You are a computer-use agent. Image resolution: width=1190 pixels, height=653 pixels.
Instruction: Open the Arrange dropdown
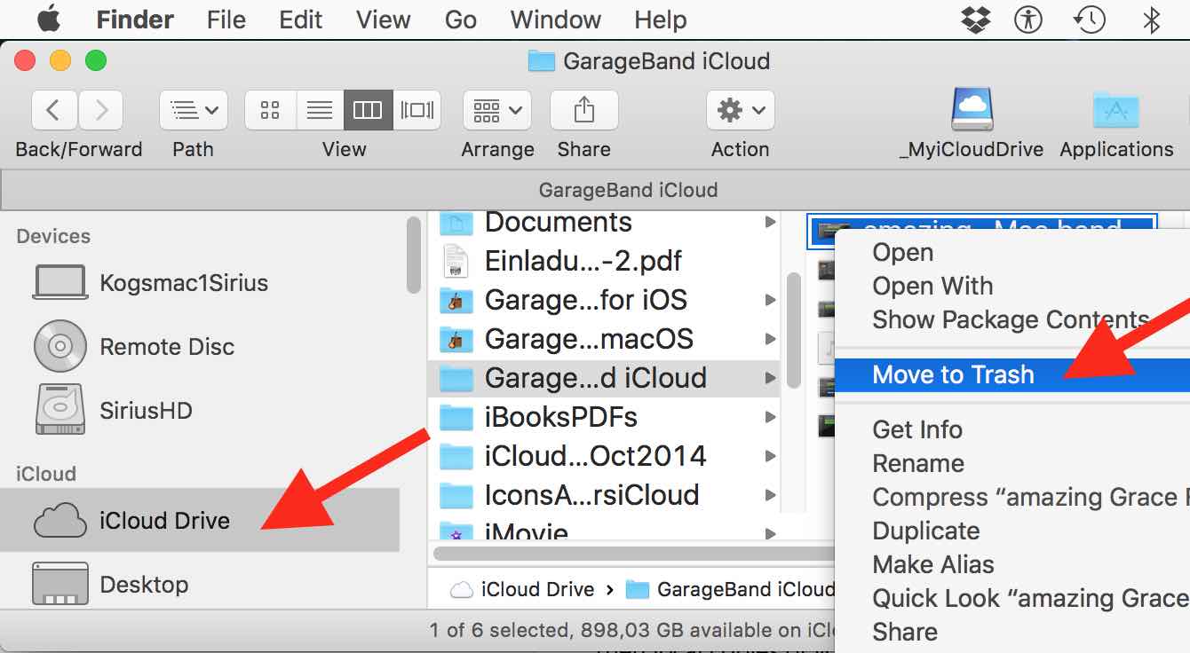click(x=497, y=110)
